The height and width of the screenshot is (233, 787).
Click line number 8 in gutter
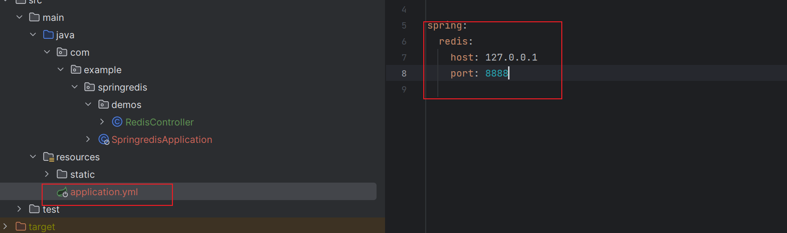pyautogui.click(x=404, y=74)
